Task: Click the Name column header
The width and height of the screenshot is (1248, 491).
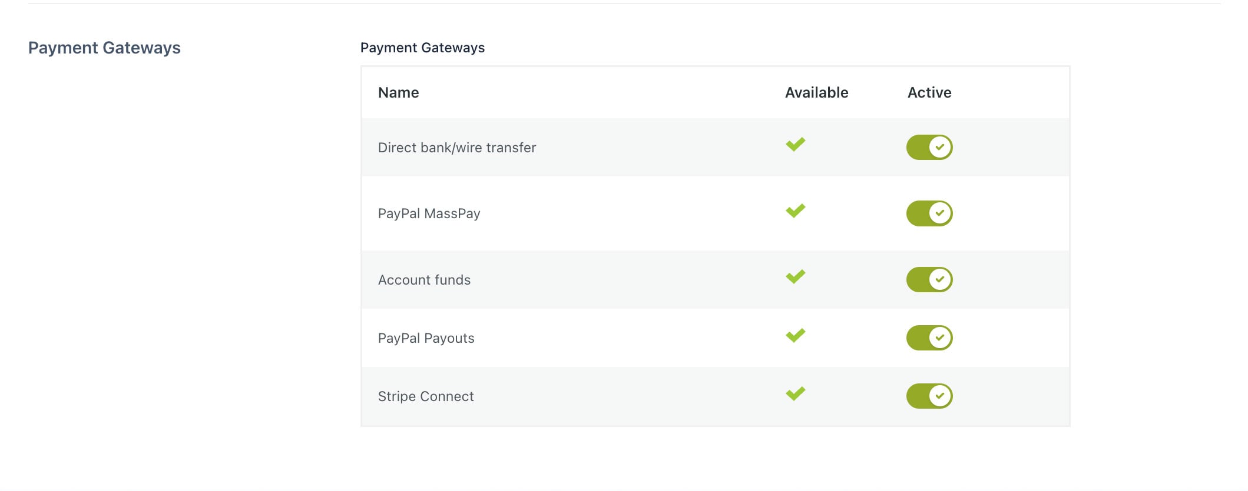Action: (x=398, y=92)
